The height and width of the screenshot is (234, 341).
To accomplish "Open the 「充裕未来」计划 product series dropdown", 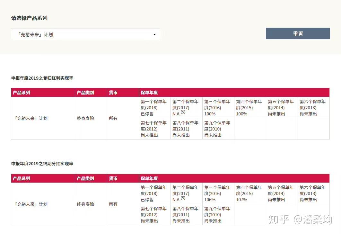I will coord(85,34).
